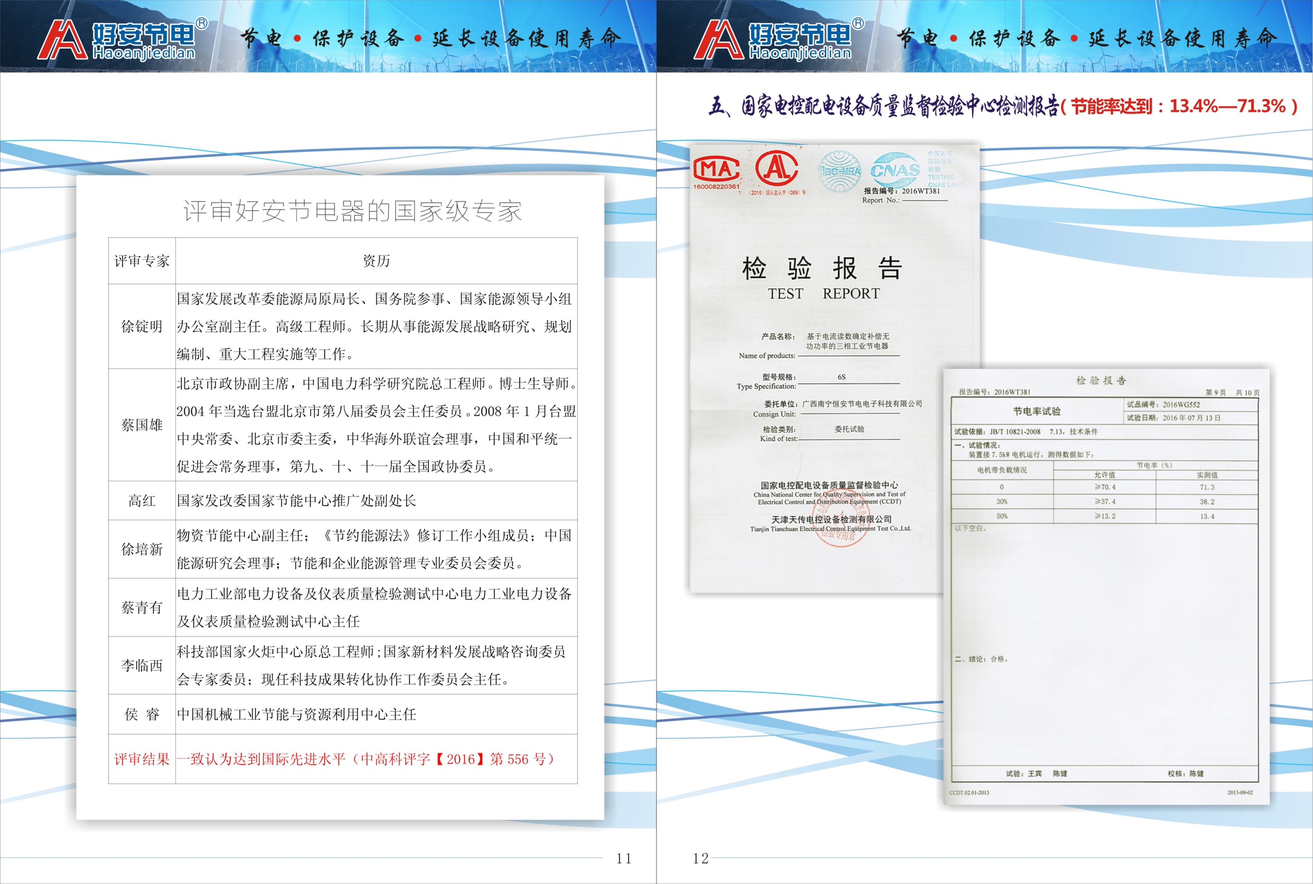Click page number 12
This screenshot has height=884, width=1313.
tap(700, 859)
